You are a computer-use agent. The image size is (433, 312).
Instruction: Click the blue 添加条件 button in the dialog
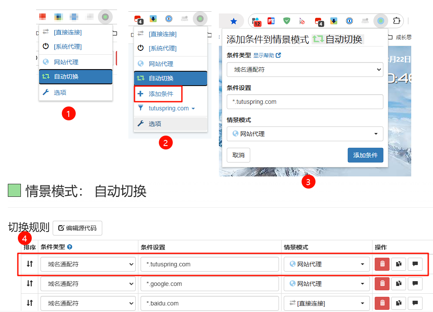[365, 155]
